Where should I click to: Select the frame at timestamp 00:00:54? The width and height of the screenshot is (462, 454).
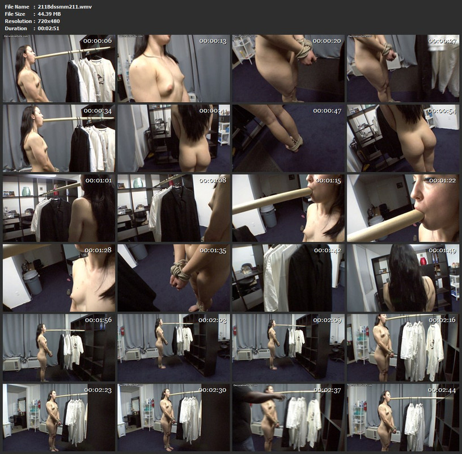tap(403, 138)
